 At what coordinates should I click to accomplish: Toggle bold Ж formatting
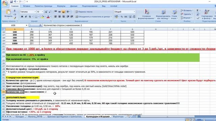tap(22, 17)
